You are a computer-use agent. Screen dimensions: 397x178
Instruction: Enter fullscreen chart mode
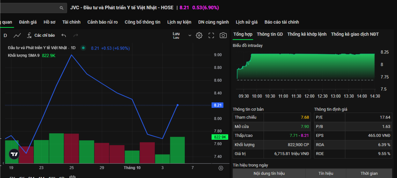tap(211, 35)
